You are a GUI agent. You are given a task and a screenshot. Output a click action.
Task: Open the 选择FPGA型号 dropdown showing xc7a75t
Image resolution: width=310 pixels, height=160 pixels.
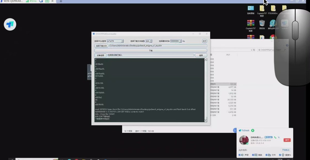(x=115, y=41)
